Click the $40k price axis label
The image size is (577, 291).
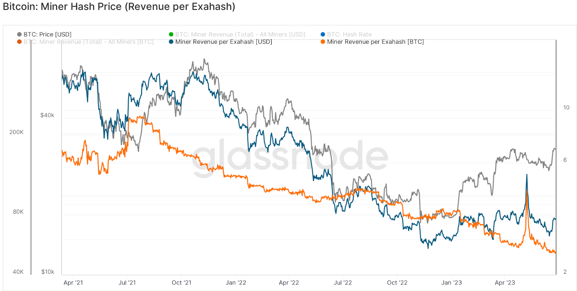[47, 115]
